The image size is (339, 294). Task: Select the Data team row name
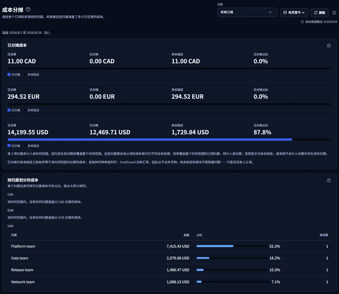click(x=20, y=258)
